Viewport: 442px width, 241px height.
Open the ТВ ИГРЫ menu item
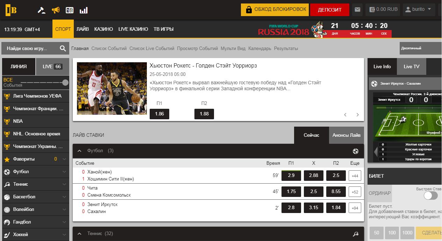click(164, 29)
